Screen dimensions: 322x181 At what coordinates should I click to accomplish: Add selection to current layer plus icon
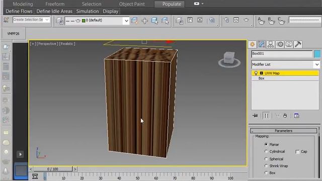pos(145,21)
